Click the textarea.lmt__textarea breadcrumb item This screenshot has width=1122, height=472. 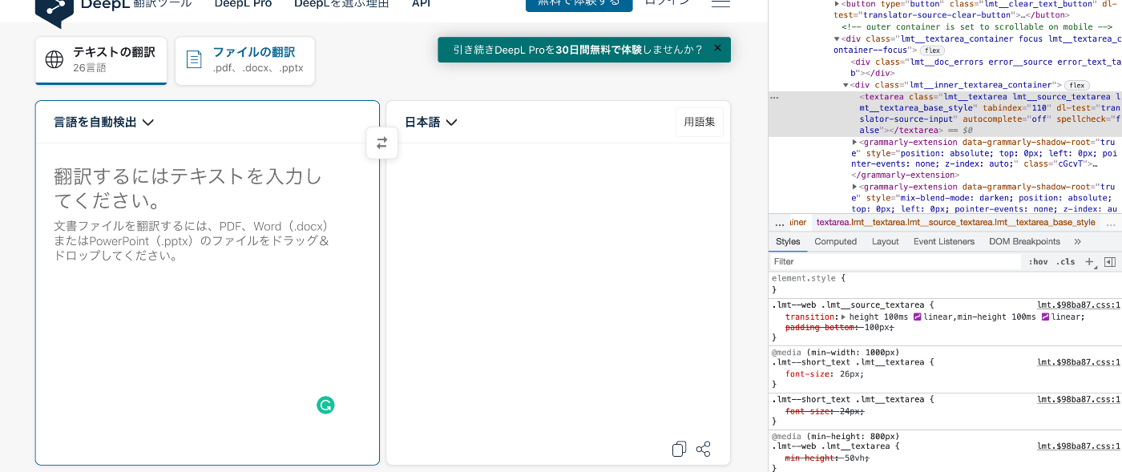[955, 223]
